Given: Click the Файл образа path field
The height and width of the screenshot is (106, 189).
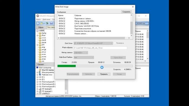Looking at the screenshot, I should [x=100, y=48].
